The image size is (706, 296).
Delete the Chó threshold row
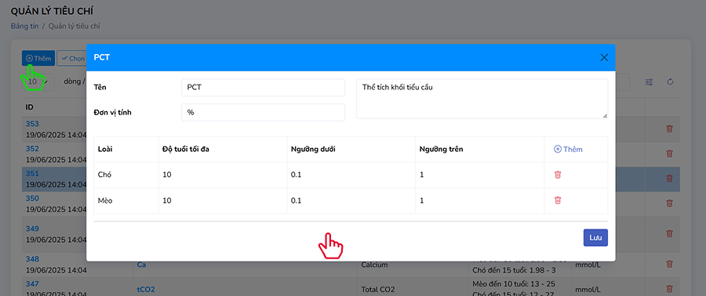click(558, 175)
